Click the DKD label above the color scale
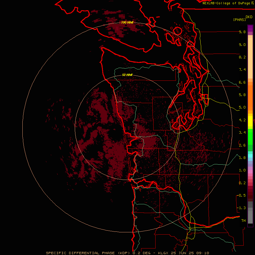This screenshot has height=255, width=255. click(249, 17)
